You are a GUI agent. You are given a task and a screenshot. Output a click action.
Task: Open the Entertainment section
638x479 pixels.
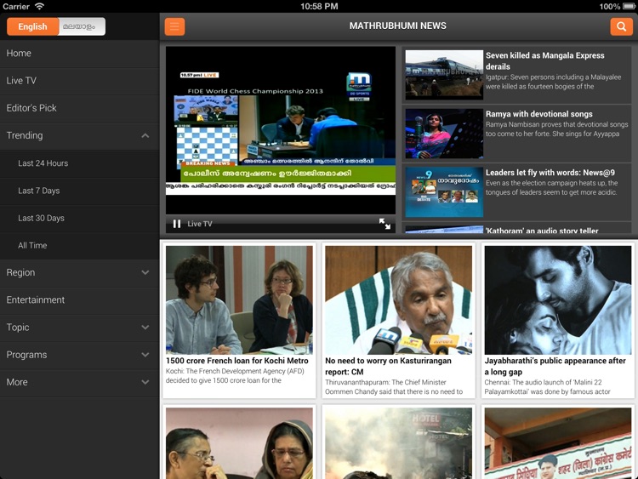tap(79, 300)
